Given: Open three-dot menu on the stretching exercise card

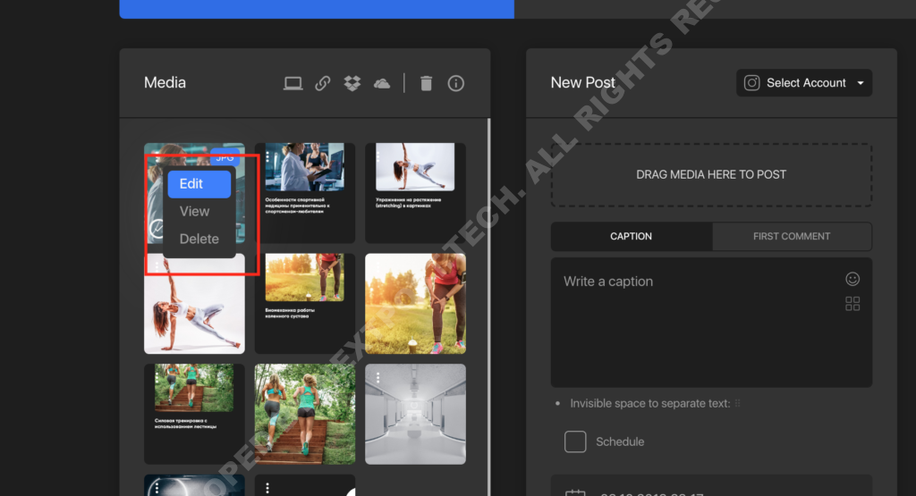Looking at the screenshot, I should [378, 157].
